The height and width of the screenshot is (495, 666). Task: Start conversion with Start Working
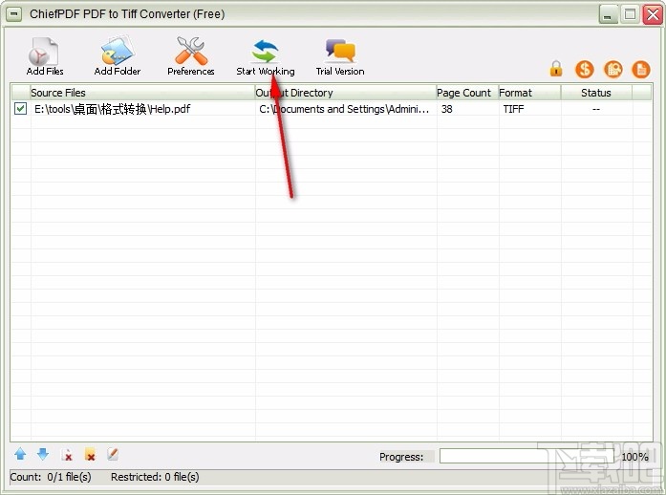point(265,56)
